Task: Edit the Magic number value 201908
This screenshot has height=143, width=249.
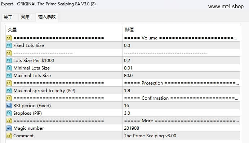Action: click(132, 128)
